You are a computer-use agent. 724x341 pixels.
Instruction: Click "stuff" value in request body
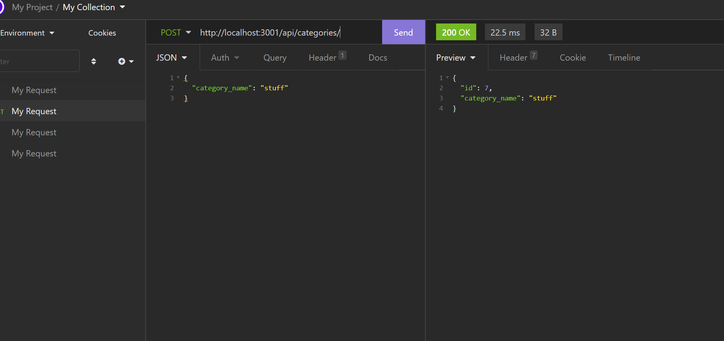(x=274, y=88)
